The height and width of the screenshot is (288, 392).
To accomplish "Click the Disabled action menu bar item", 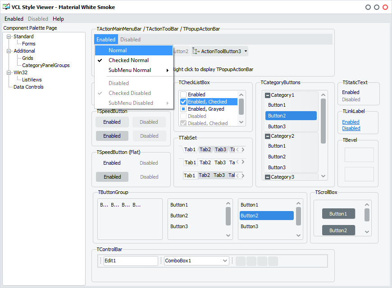I will click(130, 40).
